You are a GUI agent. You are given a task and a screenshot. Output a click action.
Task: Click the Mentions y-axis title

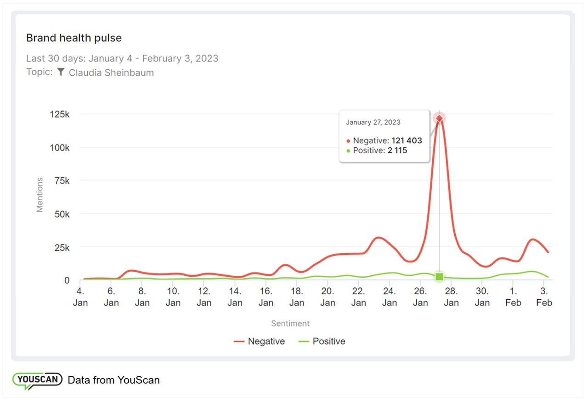point(40,195)
